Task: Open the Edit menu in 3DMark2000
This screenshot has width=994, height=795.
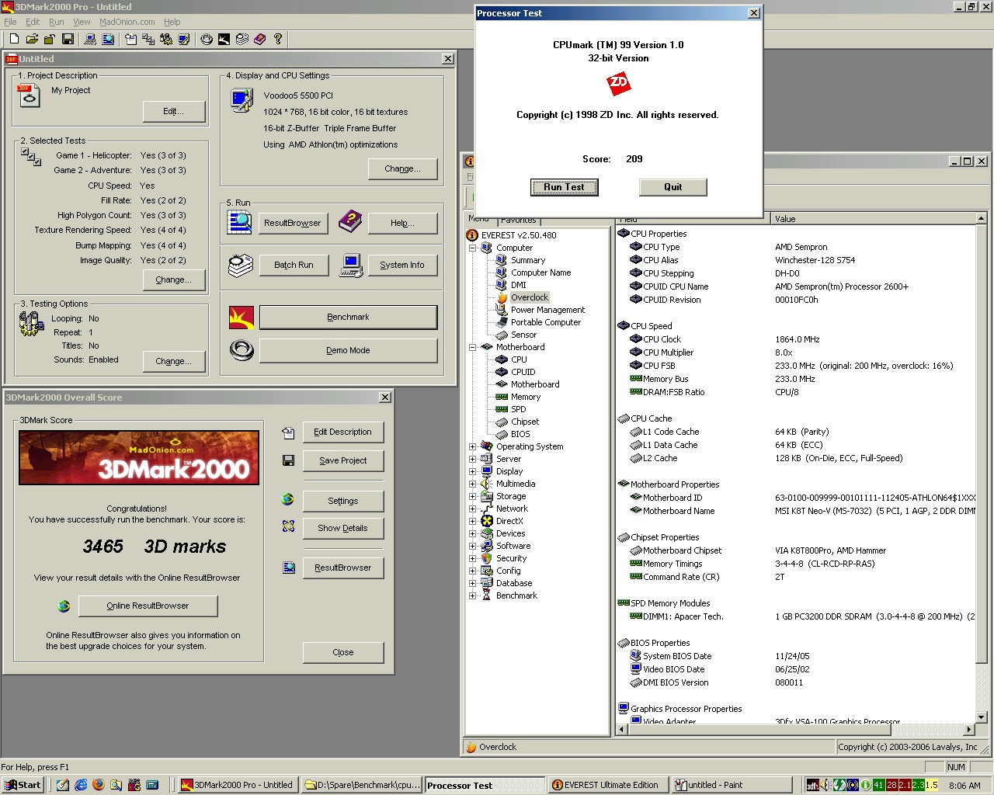Action: tap(33, 22)
